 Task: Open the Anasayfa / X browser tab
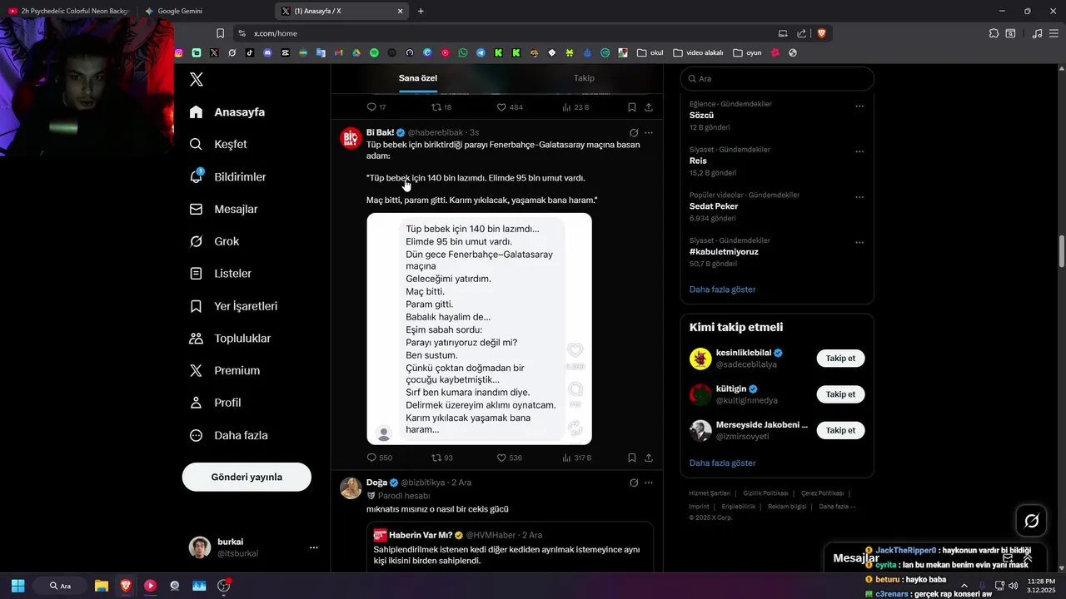coord(343,11)
